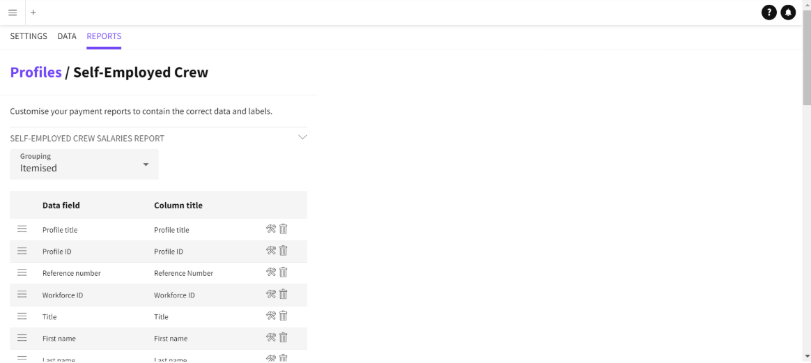The height and width of the screenshot is (363, 811).
Task: Delete the Reference number row
Action: tap(284, 272)
